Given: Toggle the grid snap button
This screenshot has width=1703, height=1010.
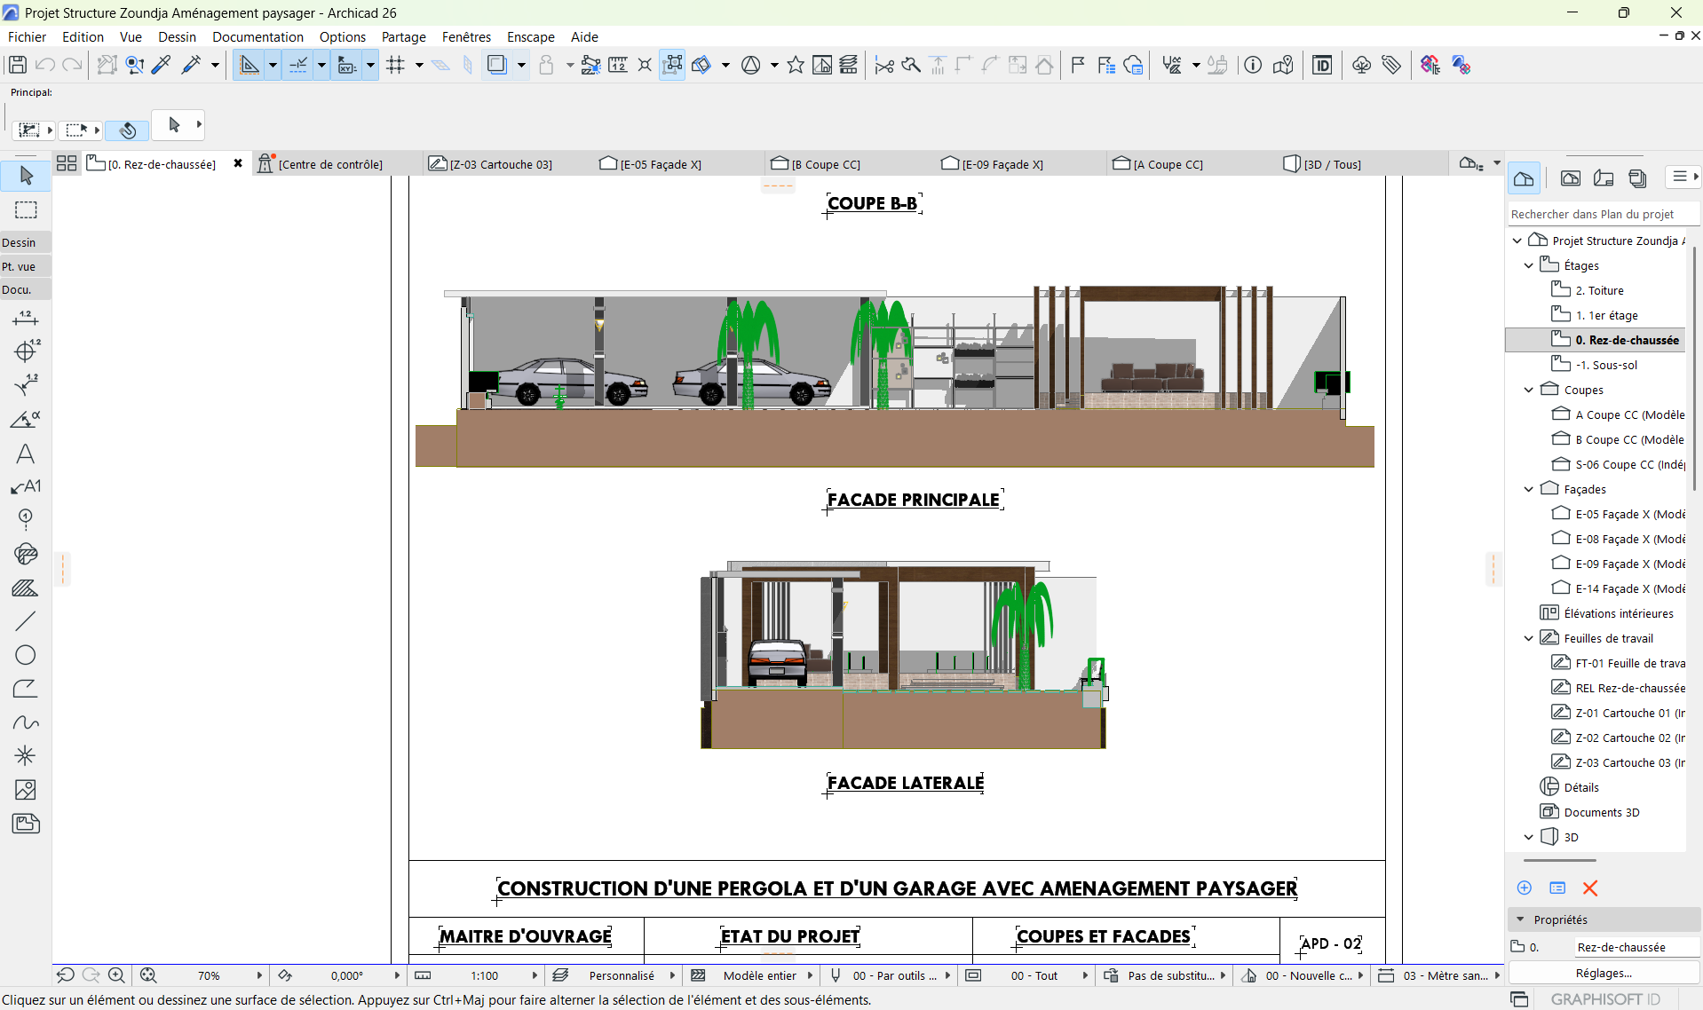Looking at the screenshot, I should [x=396, y=65].
